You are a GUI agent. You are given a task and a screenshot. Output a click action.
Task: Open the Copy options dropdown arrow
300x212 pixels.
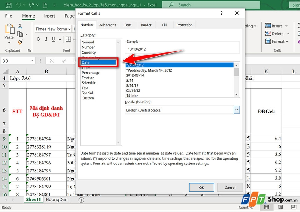tap(26, 34)
